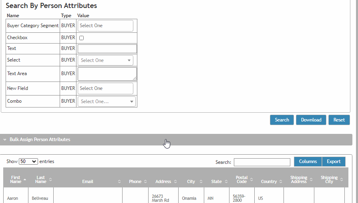Click the 'Text Area' attribute name
This screenshot has width=358, height=203.
pyautogui.click(x=17, y=74)
